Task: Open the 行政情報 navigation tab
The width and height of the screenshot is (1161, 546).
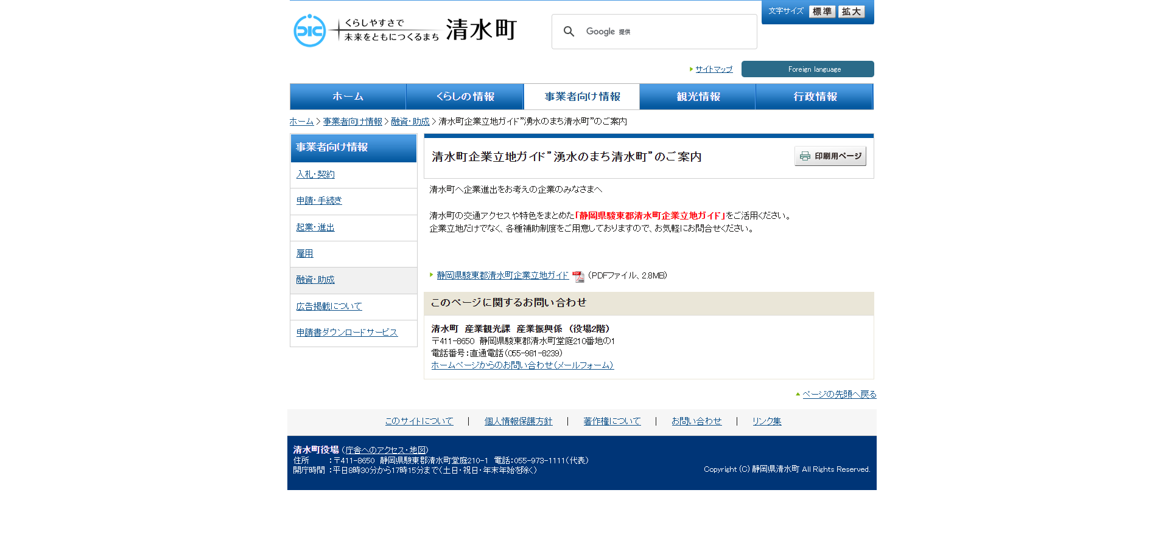Action: (815, 97)
